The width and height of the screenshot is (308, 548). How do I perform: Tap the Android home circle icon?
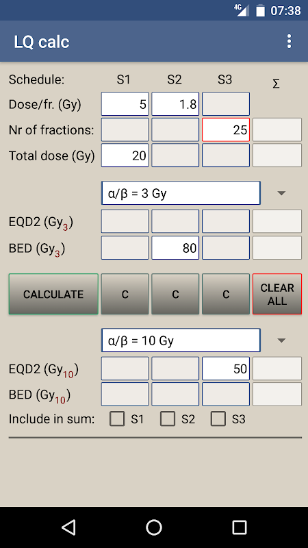tap(154, 527)
